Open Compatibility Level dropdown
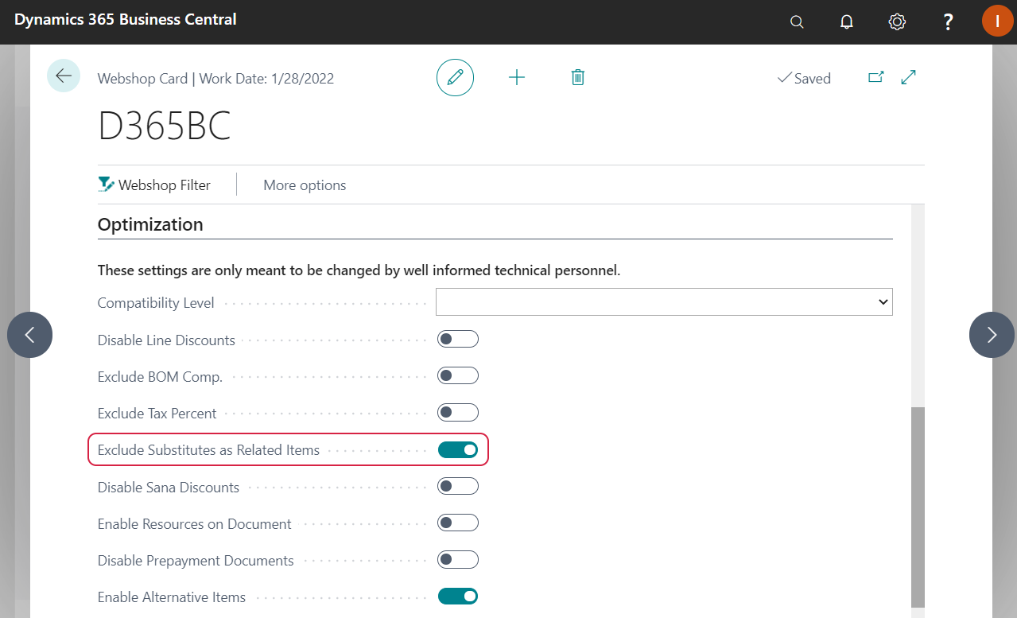This screenshot has width=1017, height=618. (x=664, y=302)
